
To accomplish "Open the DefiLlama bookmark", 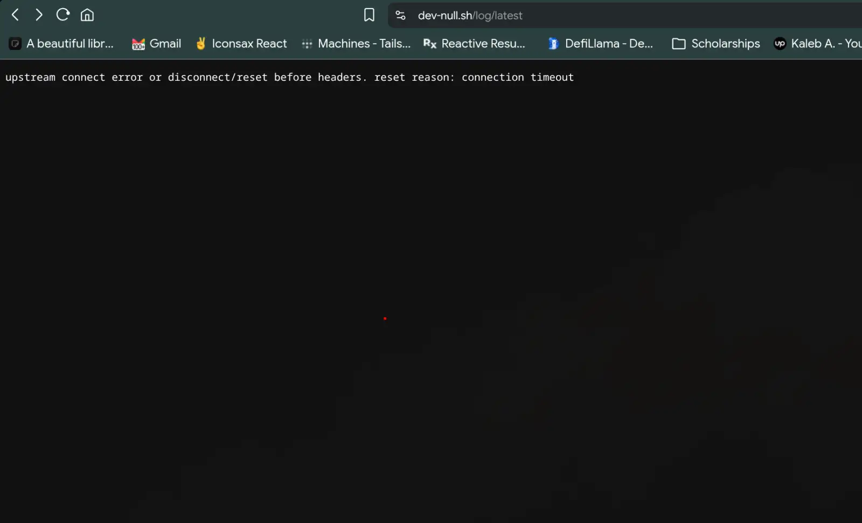I will click(x=600, y=44).
